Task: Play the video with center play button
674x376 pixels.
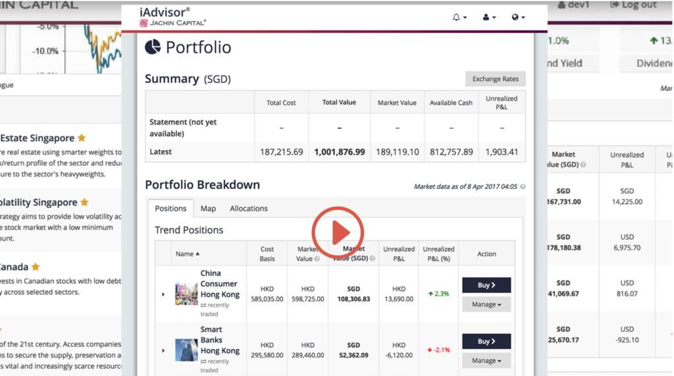Action: tap(338, 232)
